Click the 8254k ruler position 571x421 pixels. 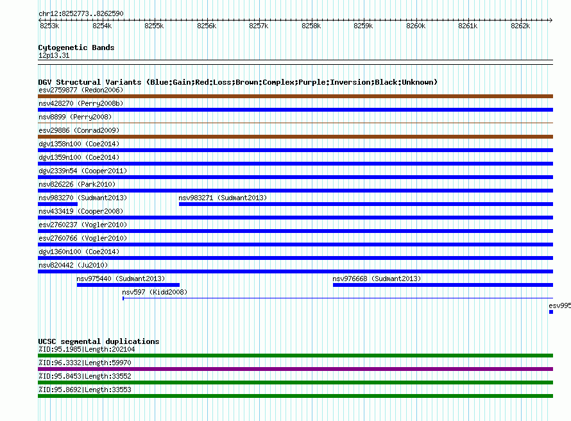point(102,26)
